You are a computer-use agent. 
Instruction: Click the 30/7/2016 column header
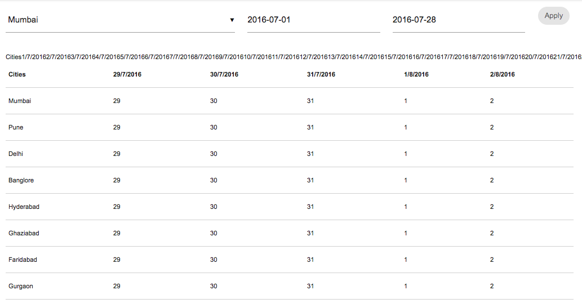(224, 74)
